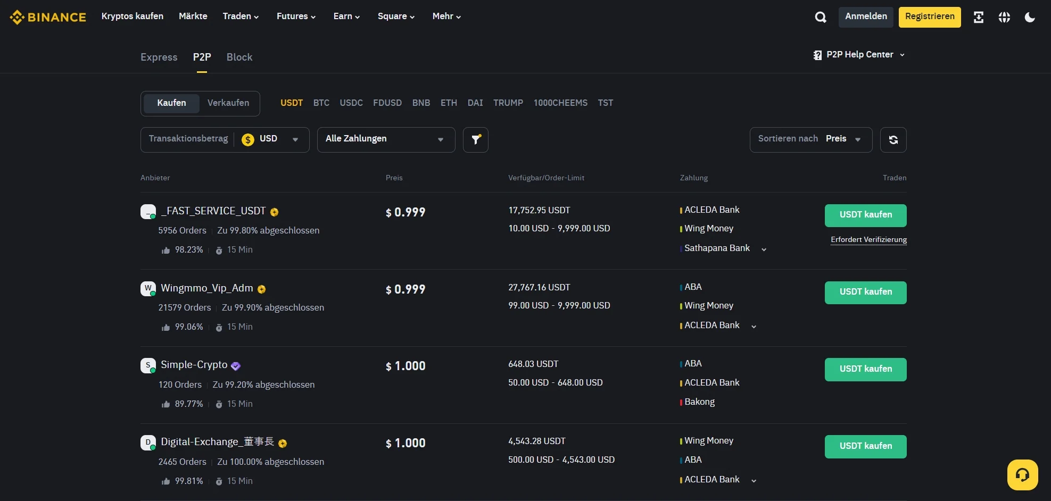Select the P2P tab
This screenshot has width=1051, height=501.
pyautogui.click(x=202, y=57)
